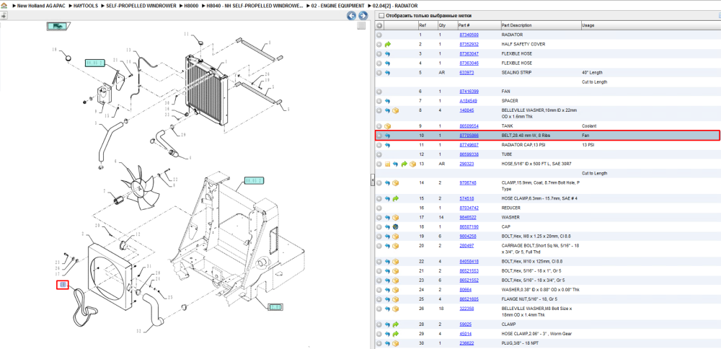This screenshot has height=349, width=721.
Task: Select the FAN row round button
Action: coord(379,92)
